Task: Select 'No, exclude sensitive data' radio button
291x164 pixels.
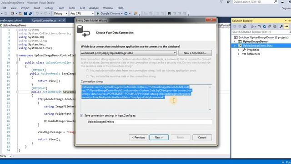Action: pyautogui.click(x=87, y=71)
